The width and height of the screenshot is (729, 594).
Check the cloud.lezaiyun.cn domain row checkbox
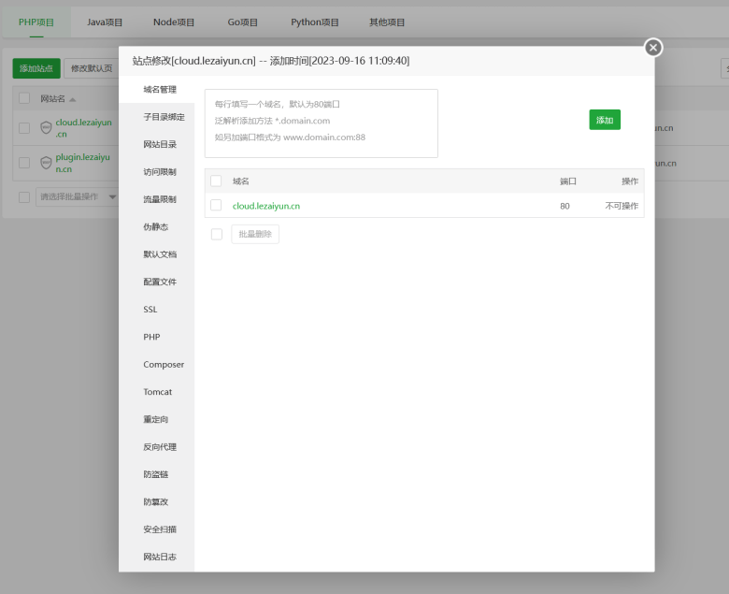click(x=216, y=206)
